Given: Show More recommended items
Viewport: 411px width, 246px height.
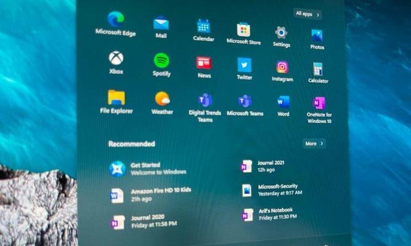Looking at the screenshot, I should click(314, 144).
